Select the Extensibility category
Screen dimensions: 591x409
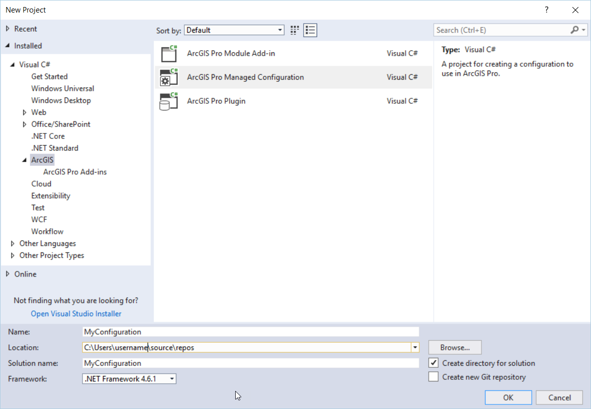(50, 196)
